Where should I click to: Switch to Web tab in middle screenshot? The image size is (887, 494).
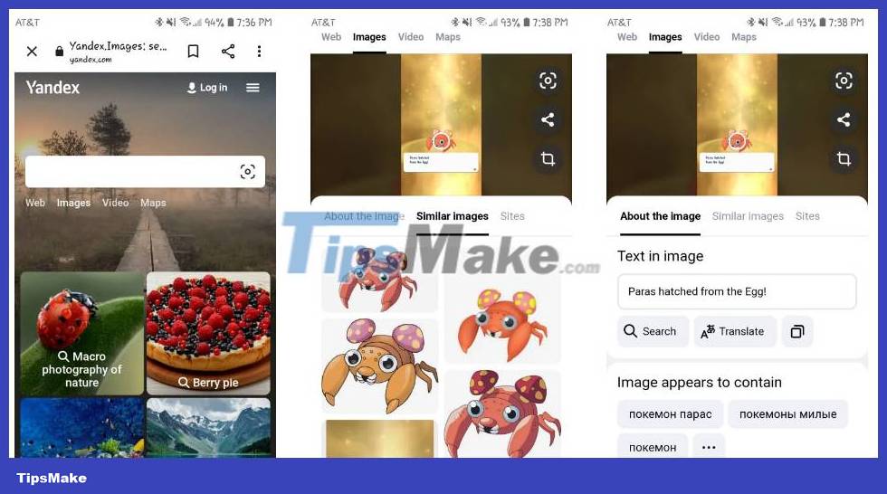pyautogui.click(x=331, y=37)
